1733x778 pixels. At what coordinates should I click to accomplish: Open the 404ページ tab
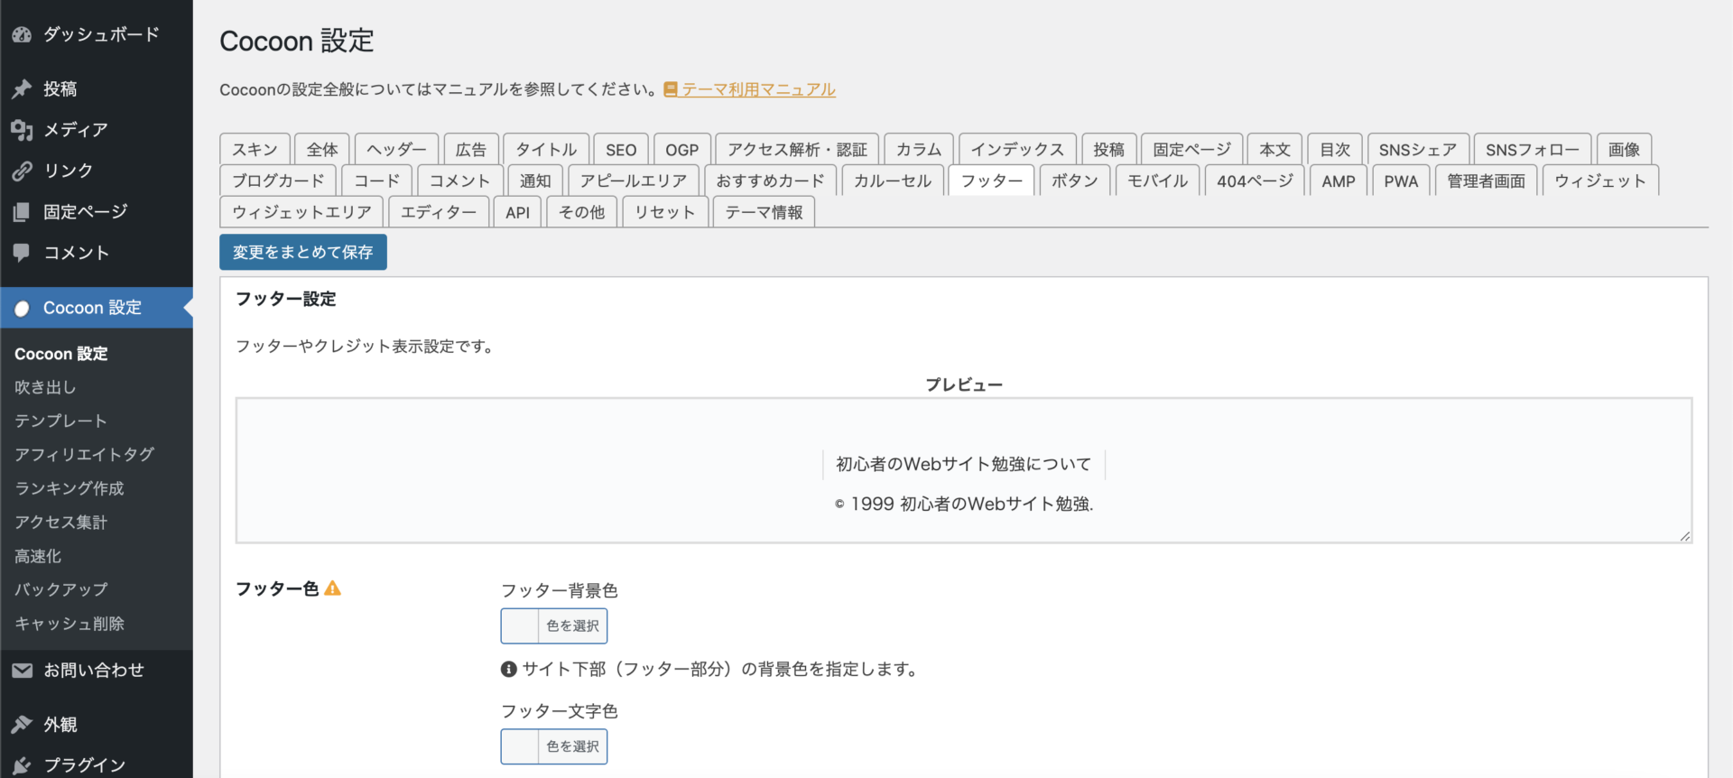click(1256, 181)
